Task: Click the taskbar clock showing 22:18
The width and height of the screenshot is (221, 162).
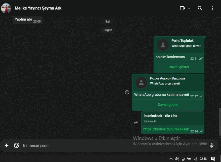Action: [203, 159]
